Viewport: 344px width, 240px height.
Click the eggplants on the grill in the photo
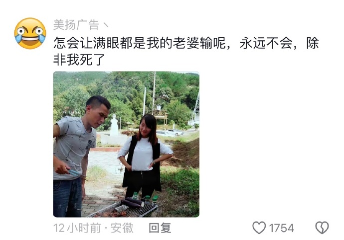pos(133,202)
